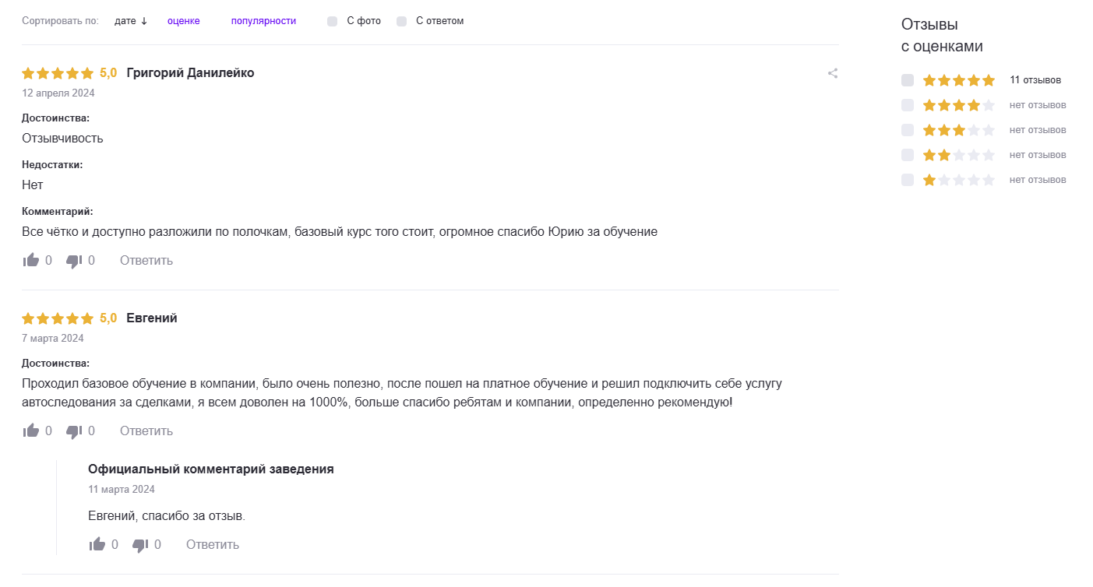Click the four-star rating row stars
The image size is (1093, 587).
[959, 105]
